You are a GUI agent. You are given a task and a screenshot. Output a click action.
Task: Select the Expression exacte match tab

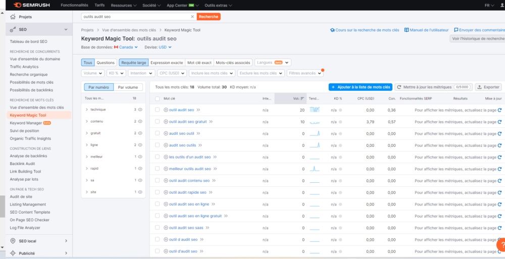tap(167, 63)
